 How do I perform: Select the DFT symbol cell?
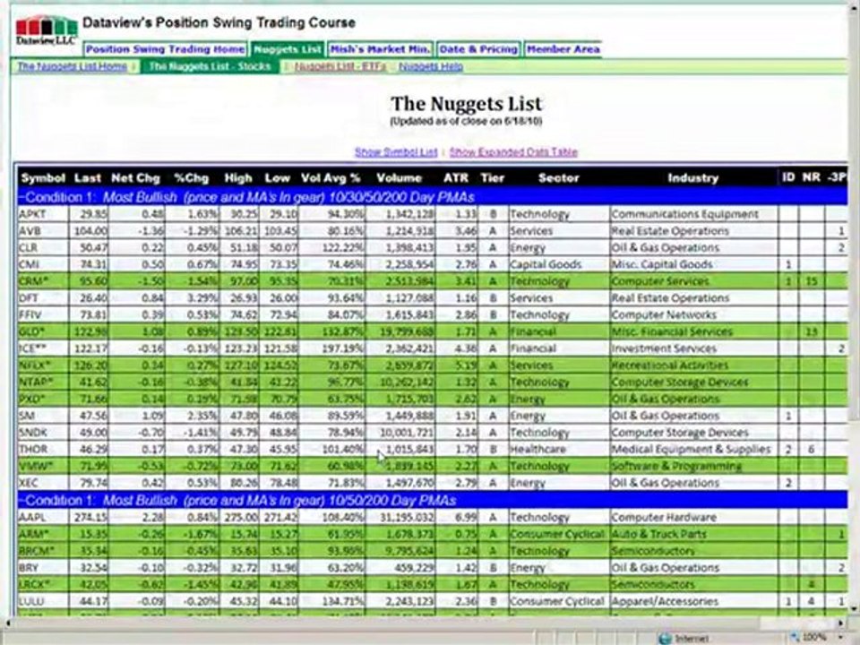click(43, 297)
